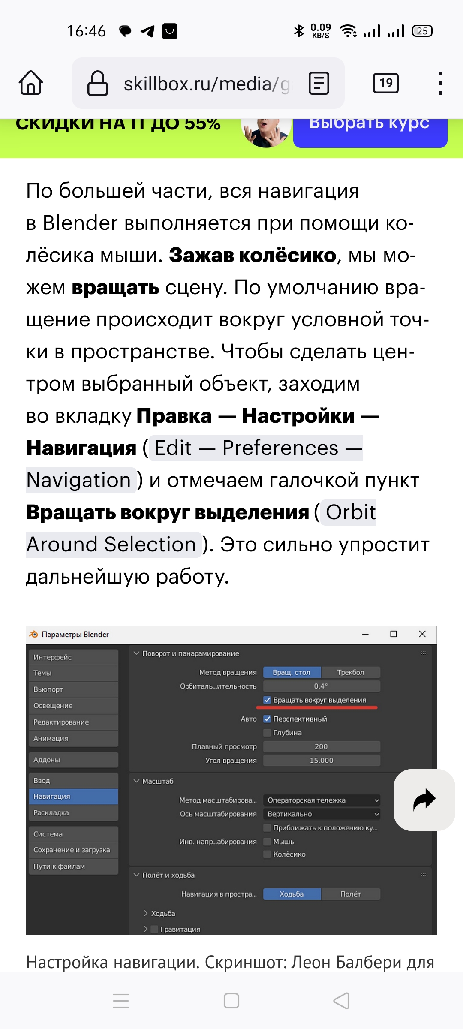Tap the Android back triangle button
Viewport: 463px width, 1029px height.
click(x=342, y=1001)
